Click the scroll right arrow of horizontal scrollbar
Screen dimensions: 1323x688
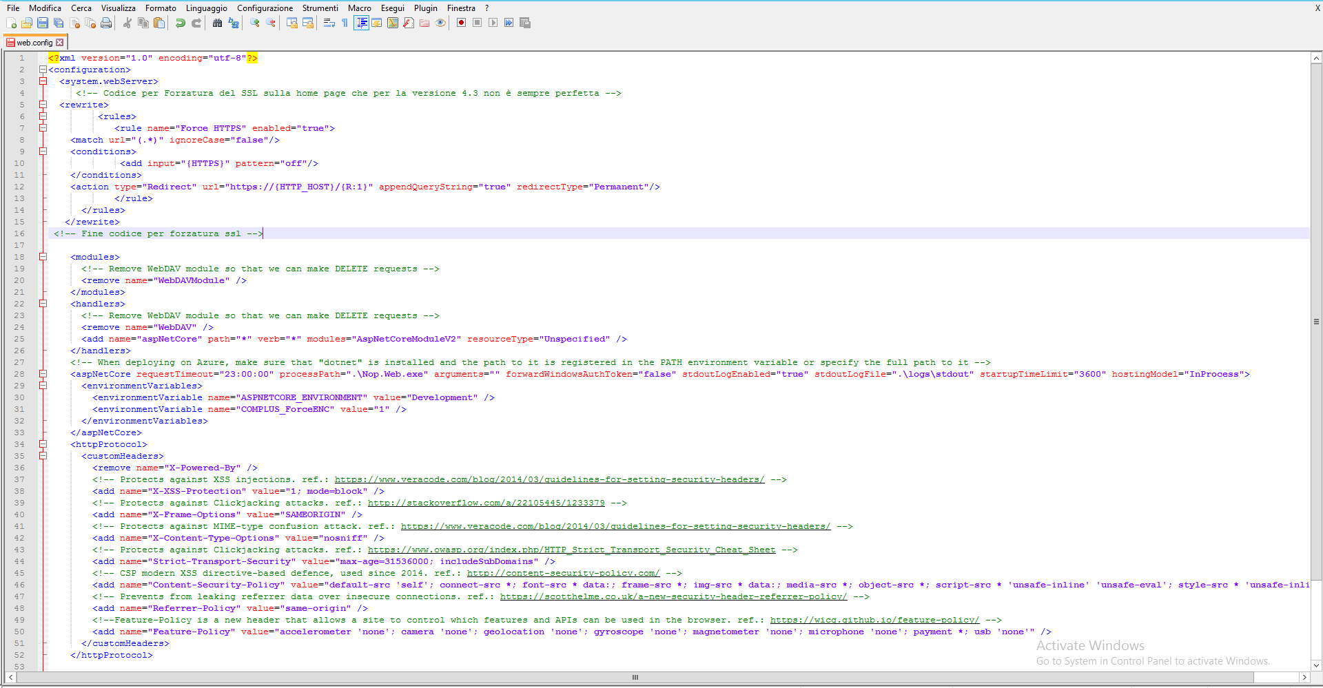pos(1304,677)
